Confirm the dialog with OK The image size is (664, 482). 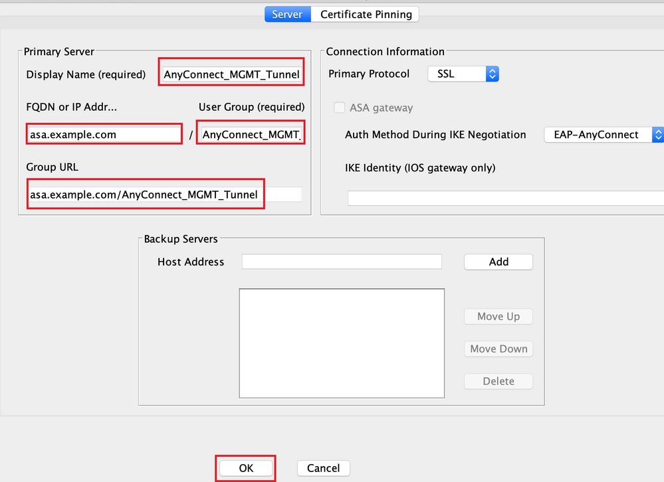coord(246,468)
